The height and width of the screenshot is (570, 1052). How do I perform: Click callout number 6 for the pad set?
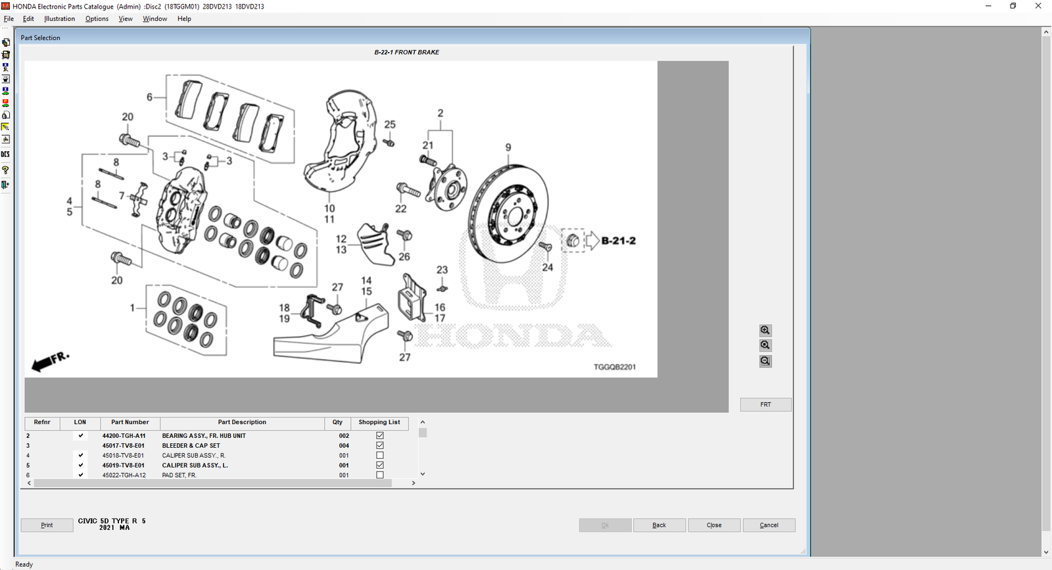tap(149, 97)
